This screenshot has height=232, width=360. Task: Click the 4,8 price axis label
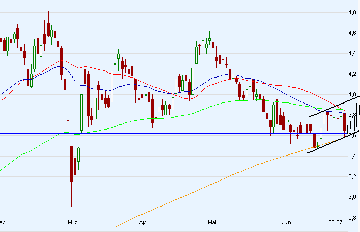(x=352, y=12)
